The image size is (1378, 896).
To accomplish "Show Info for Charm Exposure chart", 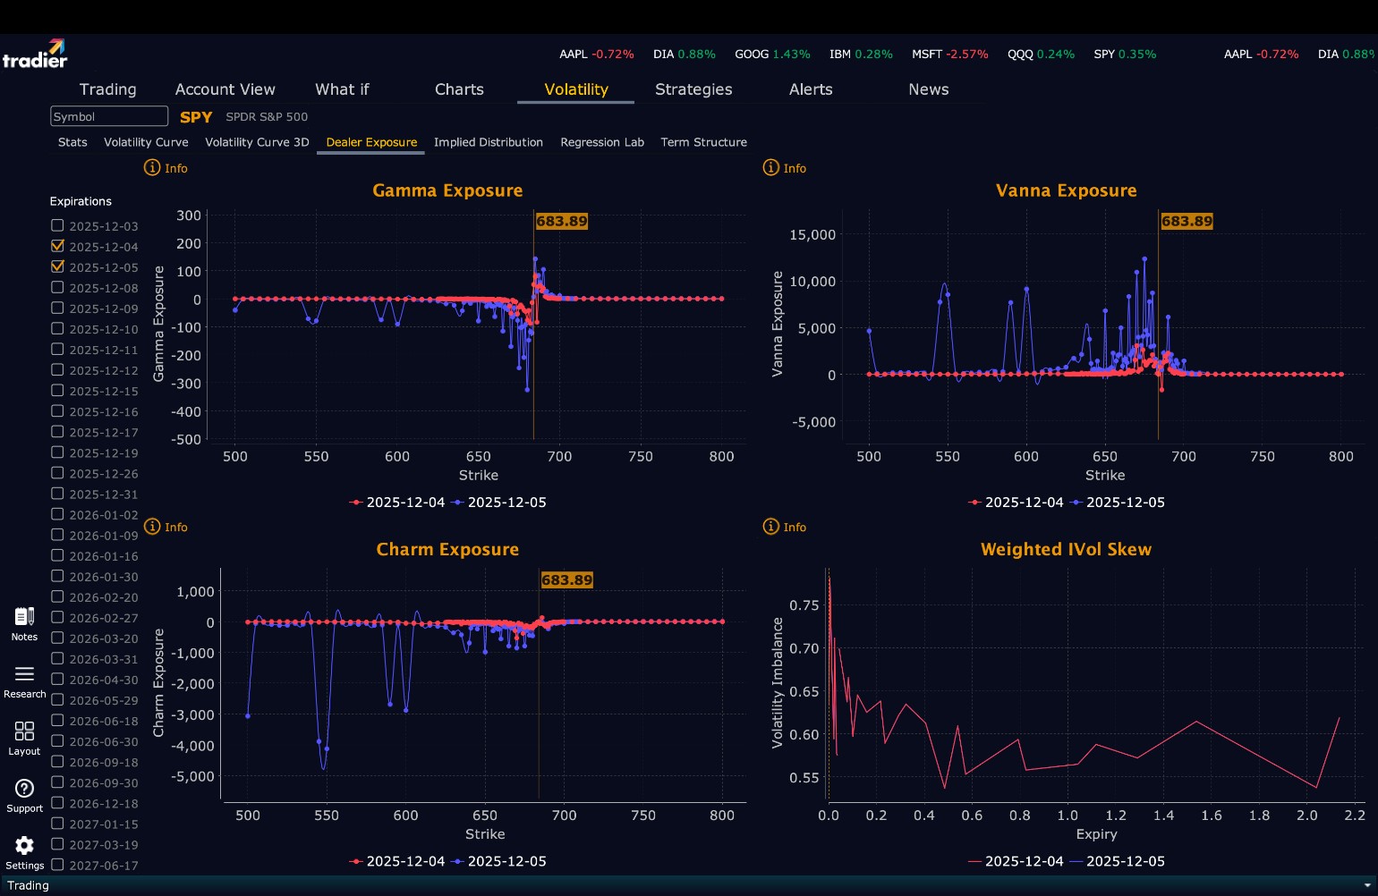I will [166, 527].
